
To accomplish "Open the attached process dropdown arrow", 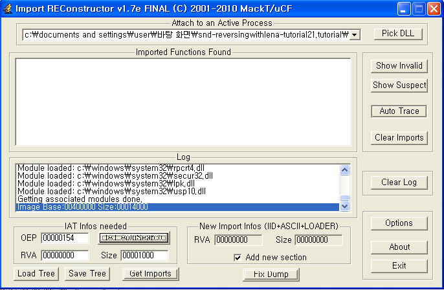I will 354,35.
